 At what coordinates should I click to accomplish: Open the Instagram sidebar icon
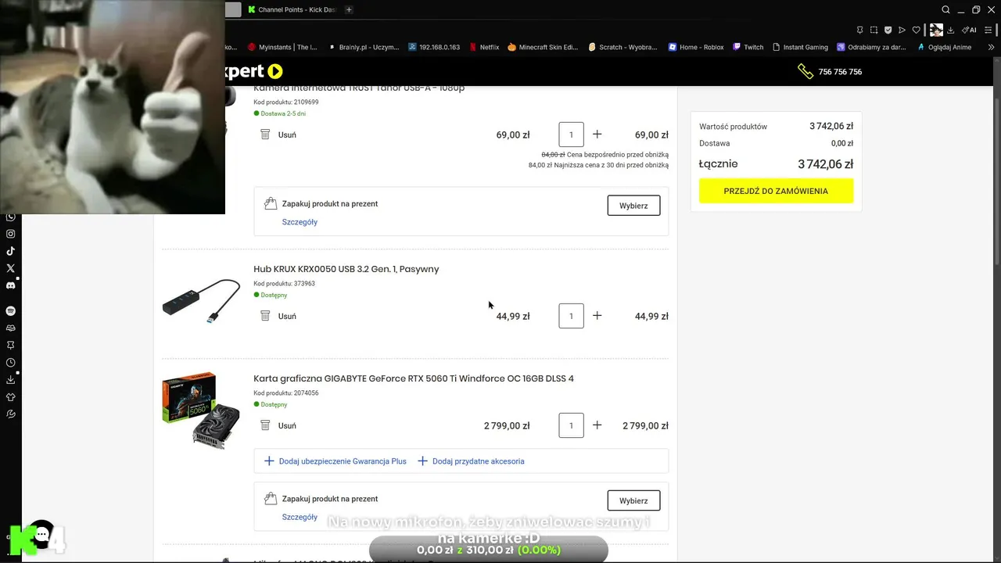point(11,234)
